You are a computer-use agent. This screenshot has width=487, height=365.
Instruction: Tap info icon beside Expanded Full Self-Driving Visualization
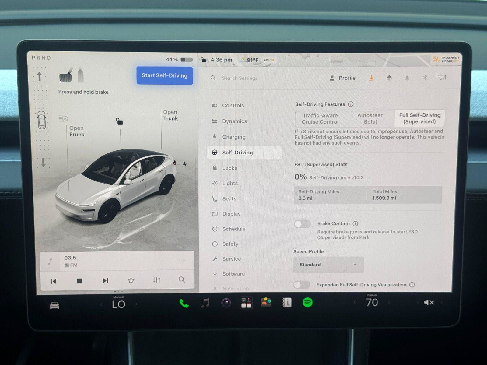pyautogui.click(x=412, y=285)
